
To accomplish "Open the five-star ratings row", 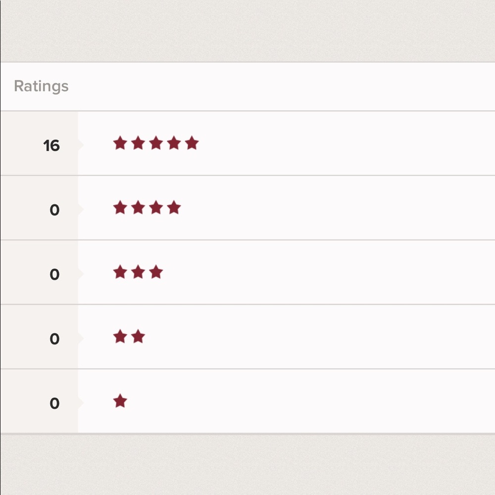I will point(248,144).
